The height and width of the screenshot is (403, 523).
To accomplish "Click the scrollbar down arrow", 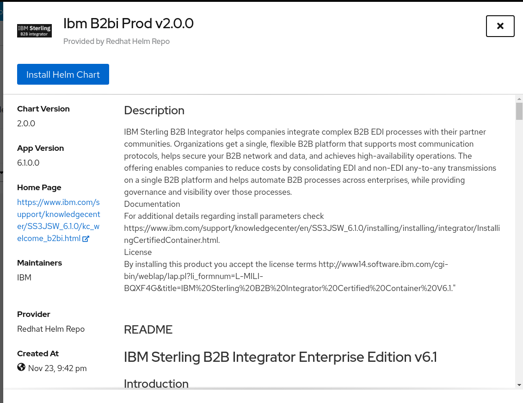I will [519, 385].
